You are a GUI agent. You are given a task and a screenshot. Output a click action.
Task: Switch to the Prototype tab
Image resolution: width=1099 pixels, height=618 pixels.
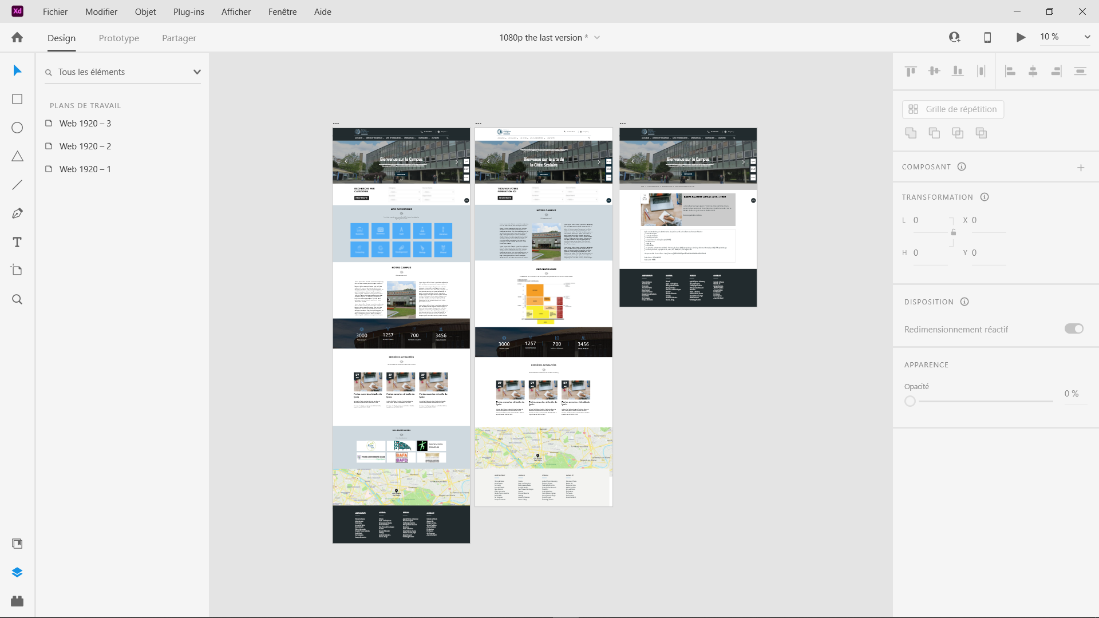118,38
